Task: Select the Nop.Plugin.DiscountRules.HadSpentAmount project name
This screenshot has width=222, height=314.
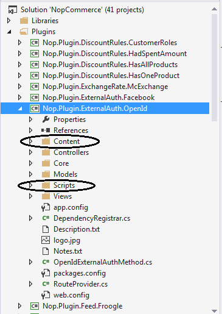Action: tap(114, 54)
